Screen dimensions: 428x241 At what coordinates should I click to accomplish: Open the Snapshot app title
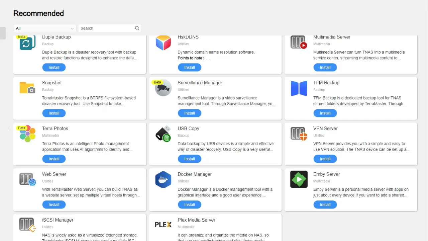pyautogui.click(x=52, y=83)
